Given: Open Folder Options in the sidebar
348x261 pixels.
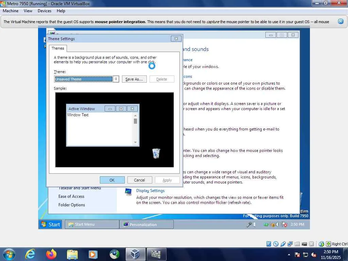Looking at the screenshot, I should click(x=72, y=205).
